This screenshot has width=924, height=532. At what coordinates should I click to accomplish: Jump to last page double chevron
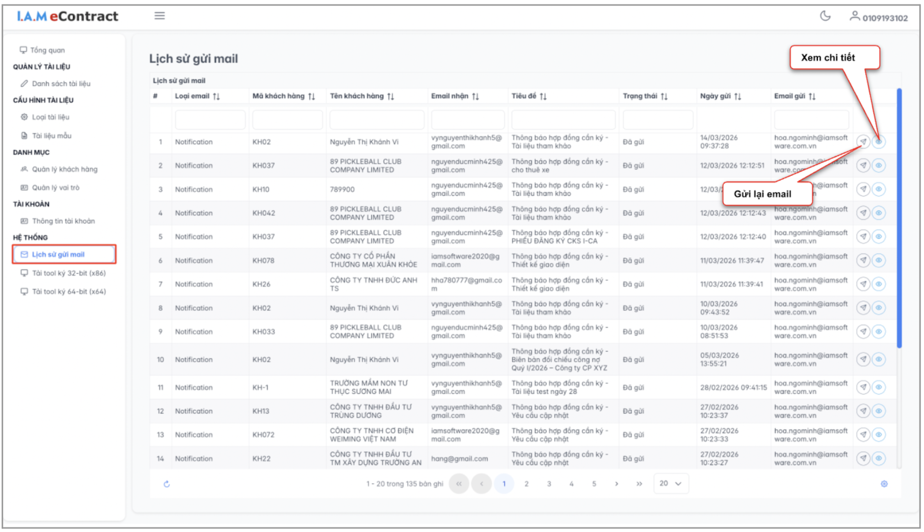639,484
